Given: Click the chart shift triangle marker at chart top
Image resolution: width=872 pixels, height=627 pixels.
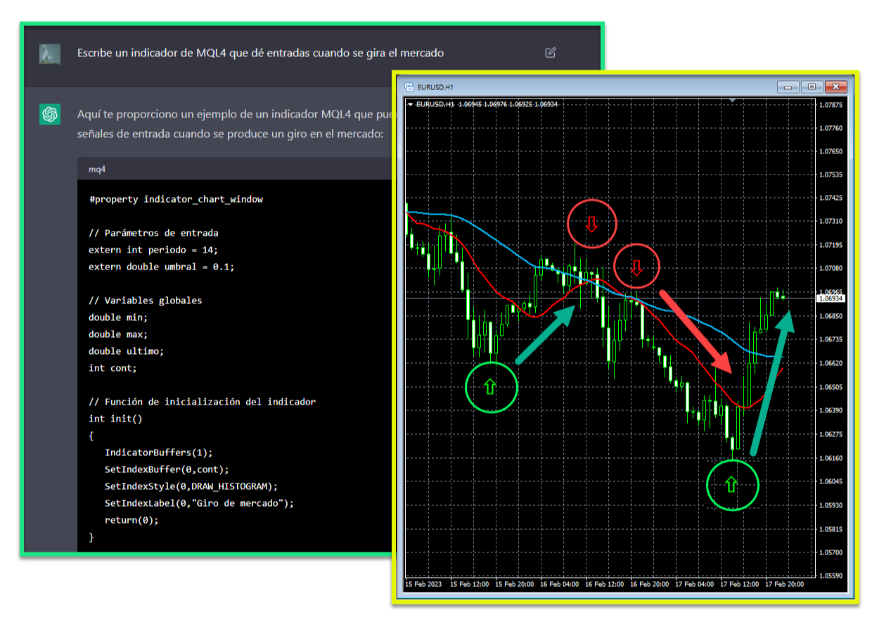Looking at the screenshot, I should tap(733, 101).
